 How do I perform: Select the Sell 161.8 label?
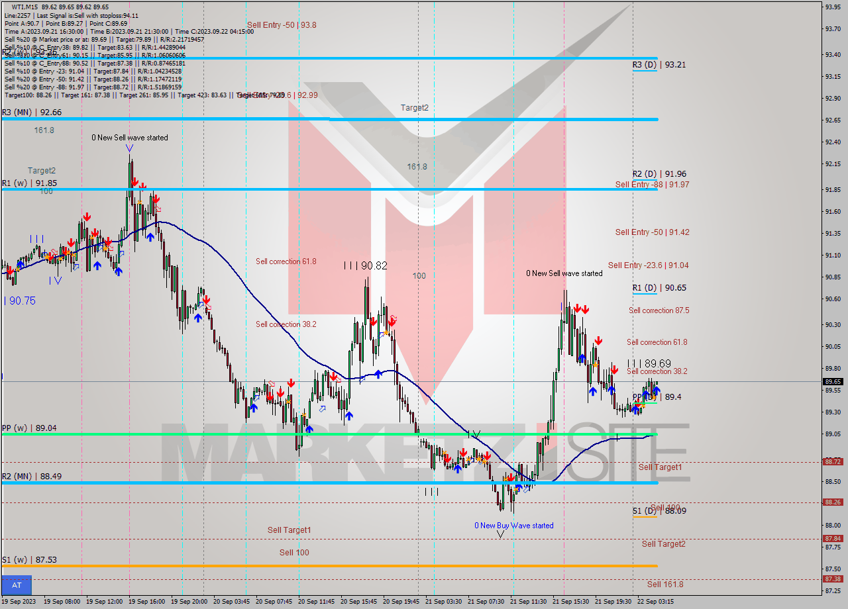click(665, 585)
